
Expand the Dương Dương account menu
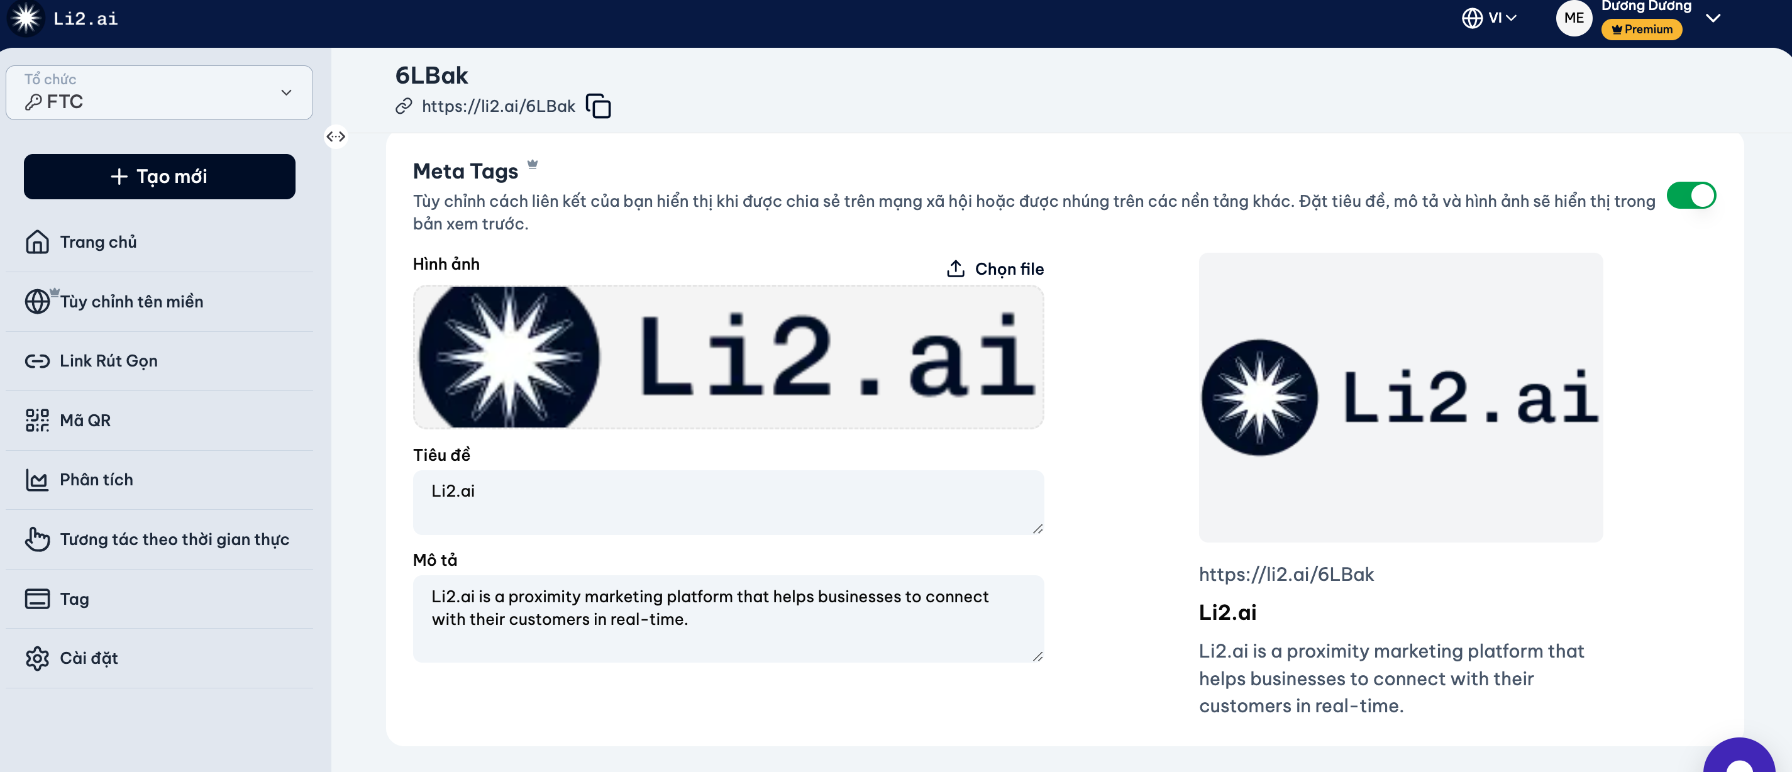pyautogui.click(x=1712, y=19)
